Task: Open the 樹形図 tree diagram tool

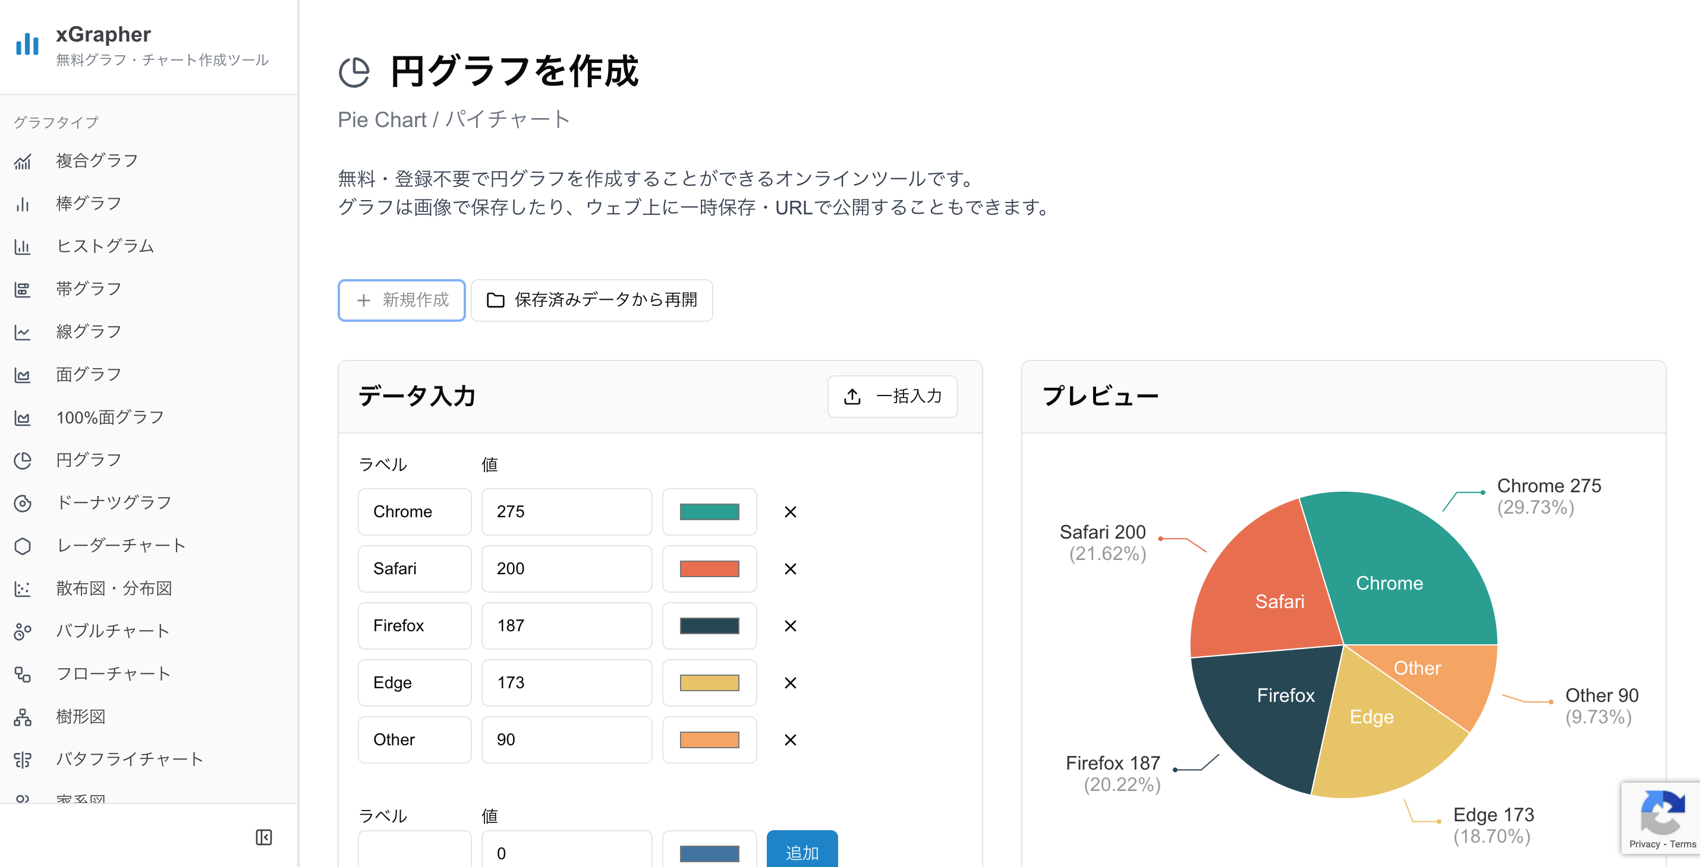Action: click(x=23, y=716)
